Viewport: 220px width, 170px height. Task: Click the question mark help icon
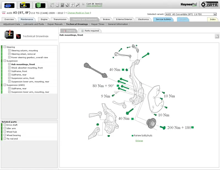coord(72,5)
